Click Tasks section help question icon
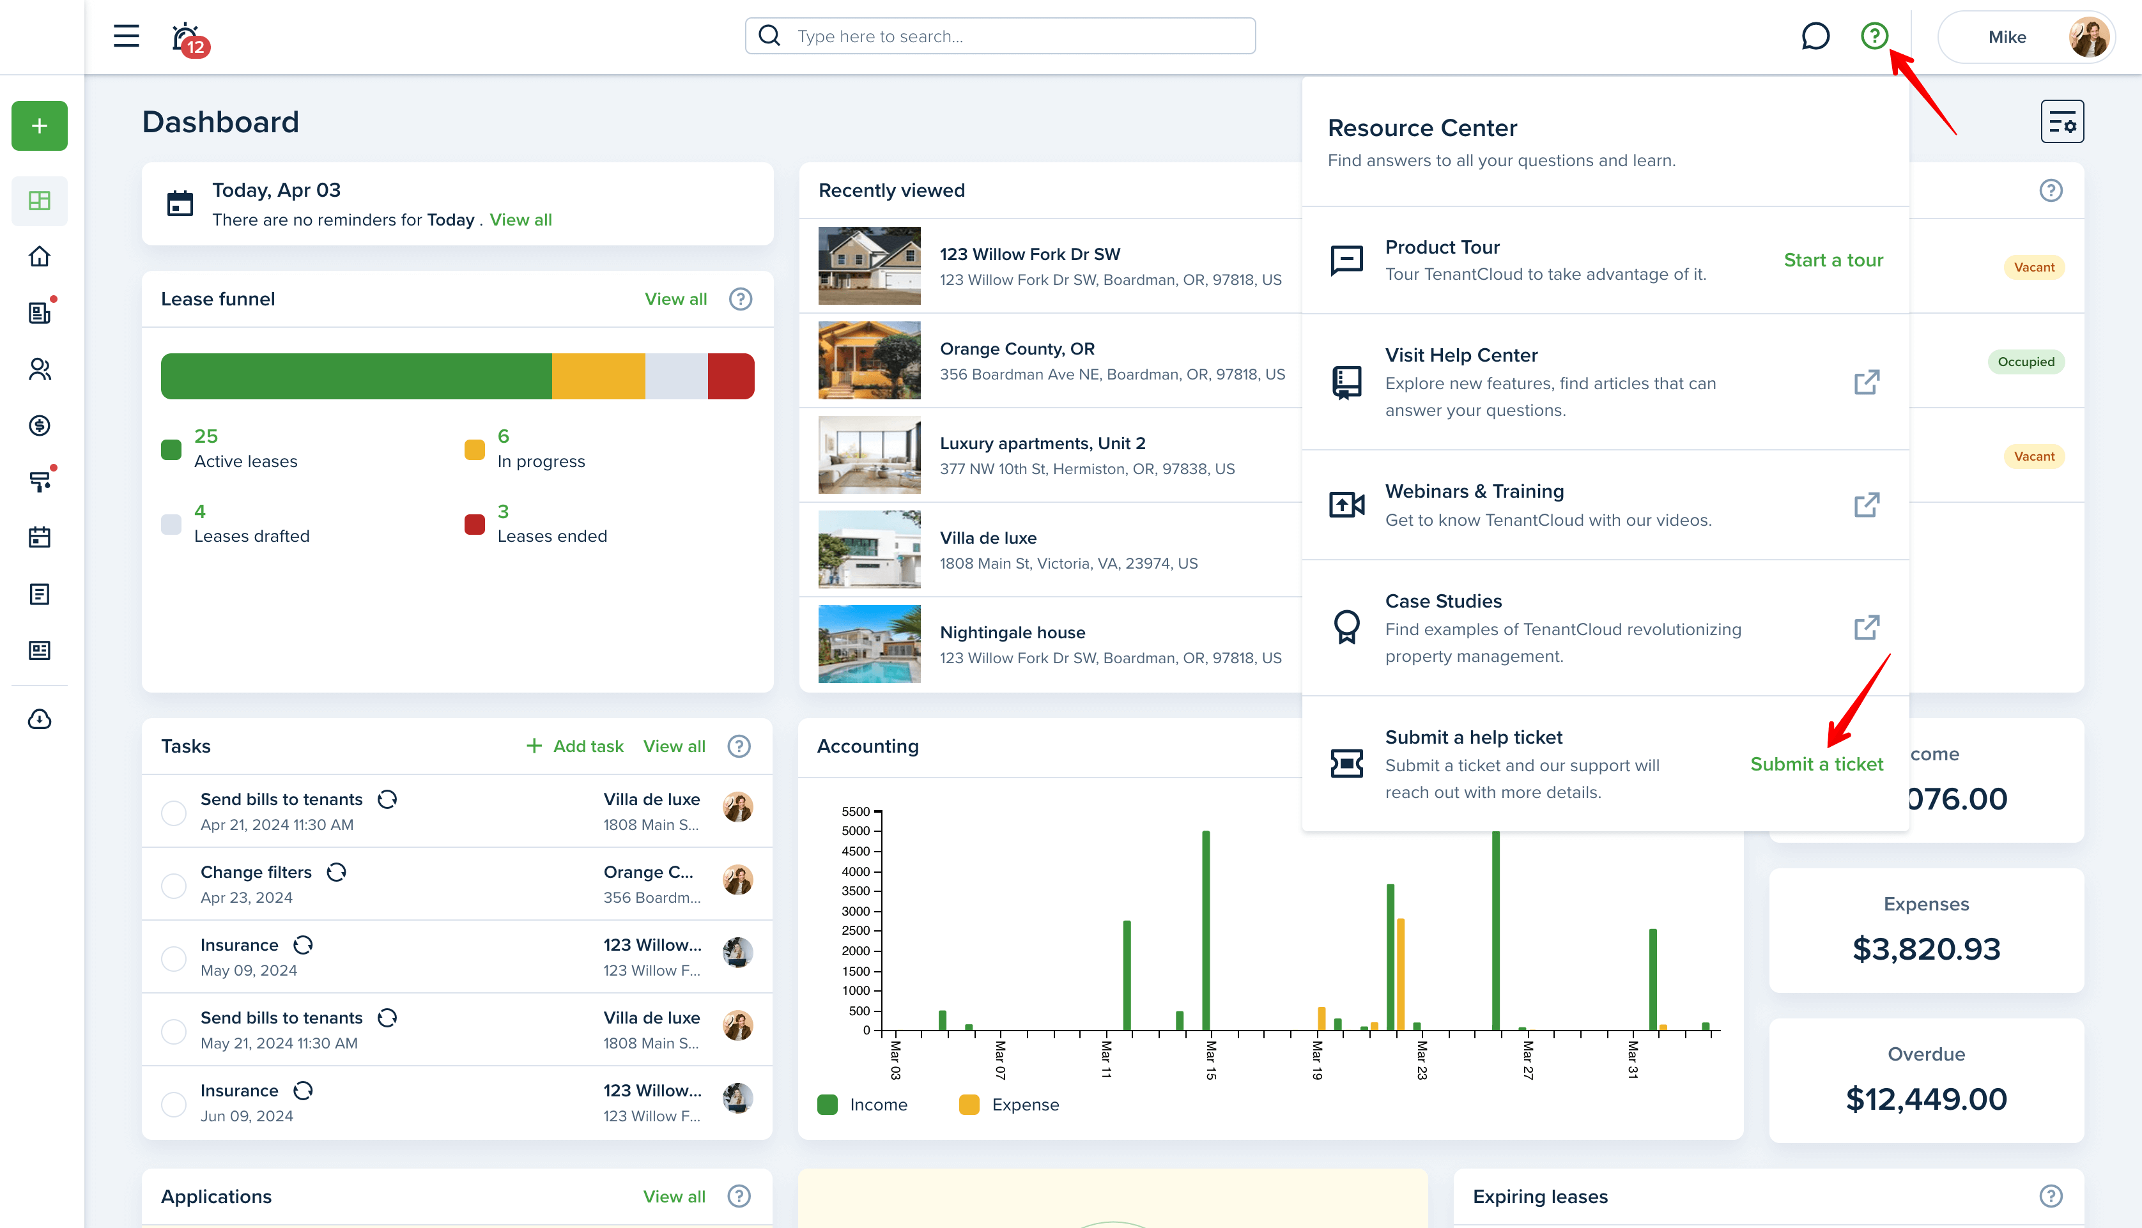Screen dimensions: 2142x1228 (739, 746)
